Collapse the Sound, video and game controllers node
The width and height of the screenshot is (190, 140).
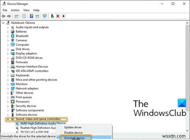8,119
